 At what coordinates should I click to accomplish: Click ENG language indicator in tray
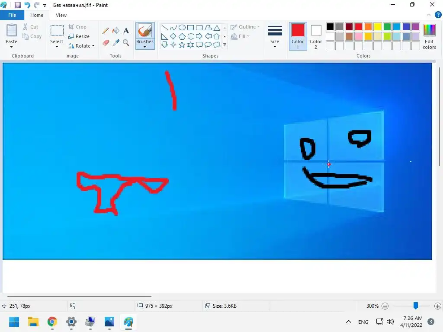tap(363, 322)
